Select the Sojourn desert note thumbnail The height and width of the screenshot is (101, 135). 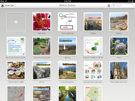pos(119,22)
